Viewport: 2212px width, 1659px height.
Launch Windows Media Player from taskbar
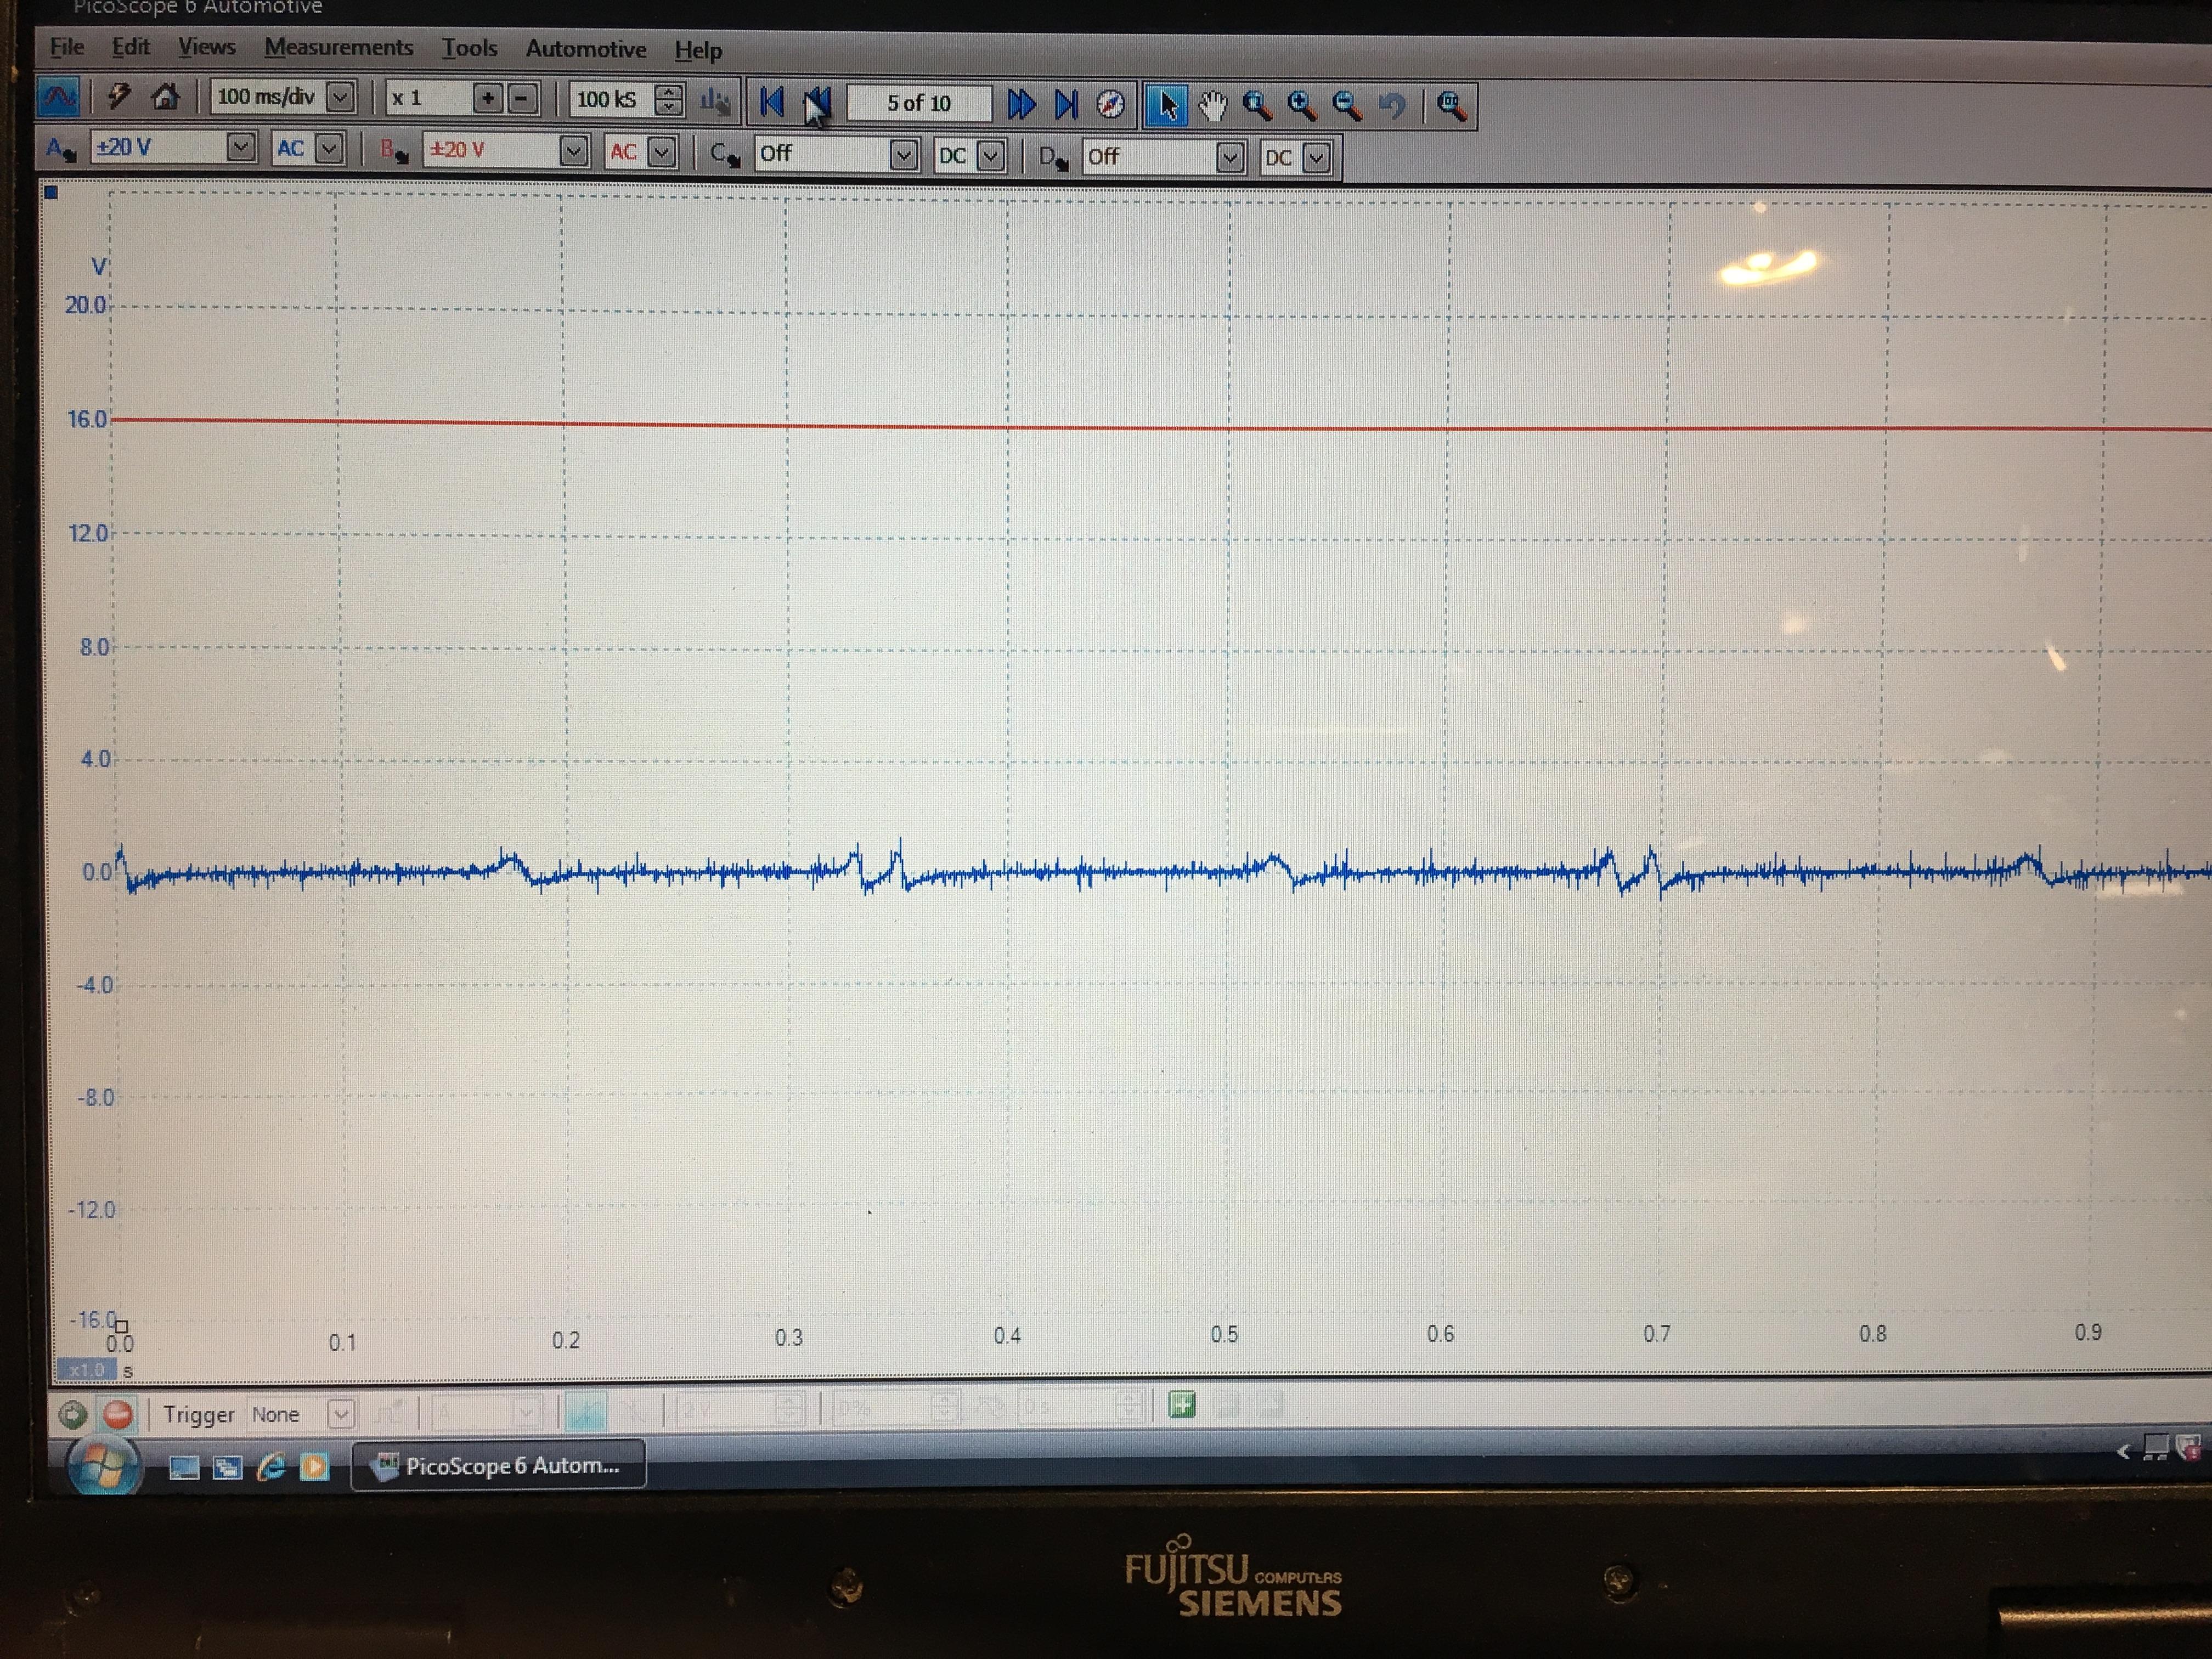315,1467
